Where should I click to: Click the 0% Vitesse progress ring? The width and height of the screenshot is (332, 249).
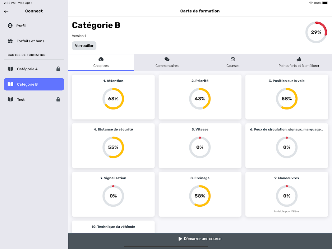coord(200,147)
